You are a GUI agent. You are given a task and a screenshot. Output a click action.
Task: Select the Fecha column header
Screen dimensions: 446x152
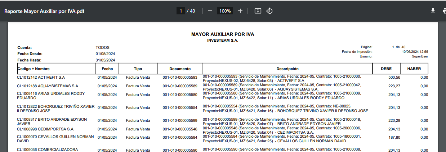coord(107,69)
